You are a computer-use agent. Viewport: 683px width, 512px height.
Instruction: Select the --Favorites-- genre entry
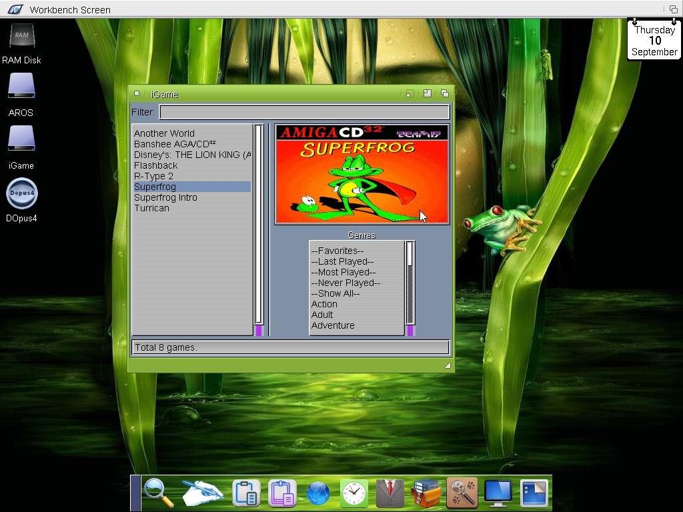point(337,251)
